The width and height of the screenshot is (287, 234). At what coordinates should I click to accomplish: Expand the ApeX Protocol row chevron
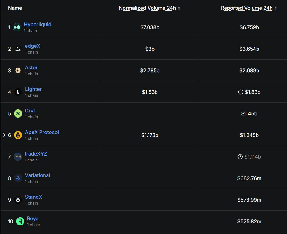[4, 135]
